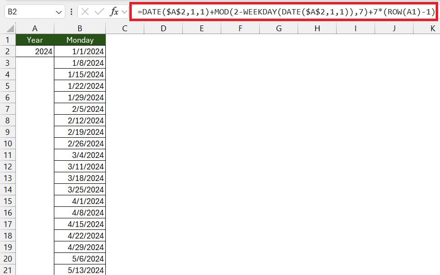Click the Cancel (X) formula icon
Image resolution: width=440 pixels, height=275 pixels.
(85, 12)
